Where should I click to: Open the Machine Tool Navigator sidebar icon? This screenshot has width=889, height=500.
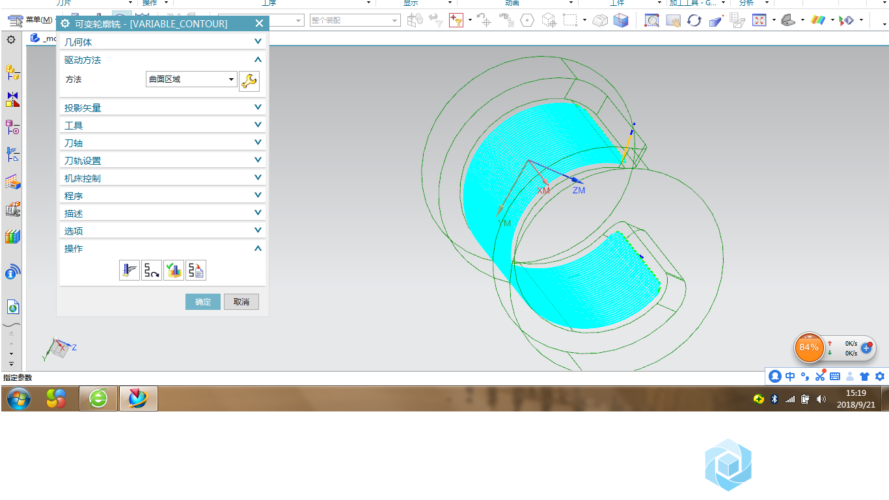tap(12, 209)
